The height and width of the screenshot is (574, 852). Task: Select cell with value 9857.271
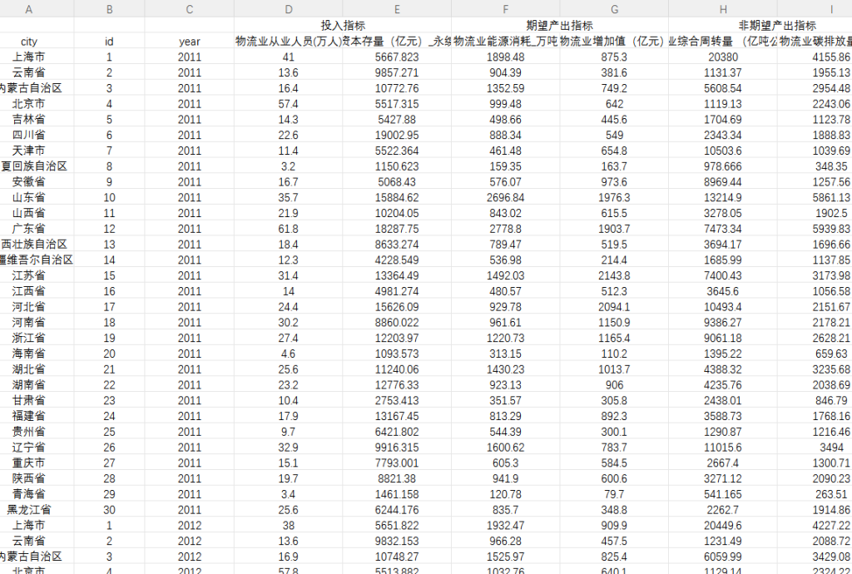(x=397, y=72)
